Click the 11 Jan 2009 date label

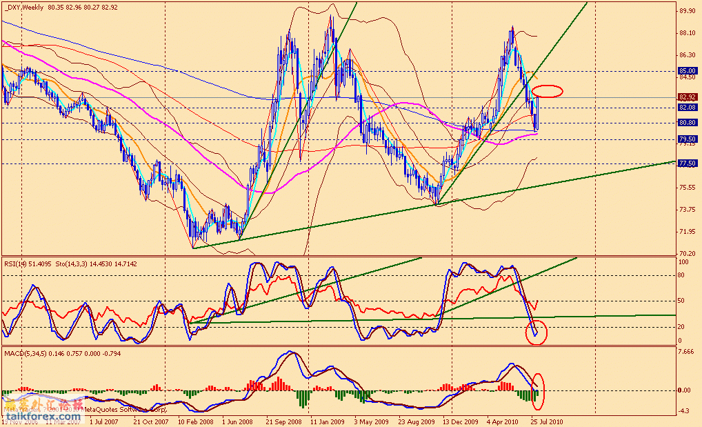[x=328, y=421]
